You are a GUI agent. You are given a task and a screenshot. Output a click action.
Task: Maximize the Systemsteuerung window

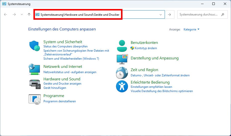click(x=214, y=4)
